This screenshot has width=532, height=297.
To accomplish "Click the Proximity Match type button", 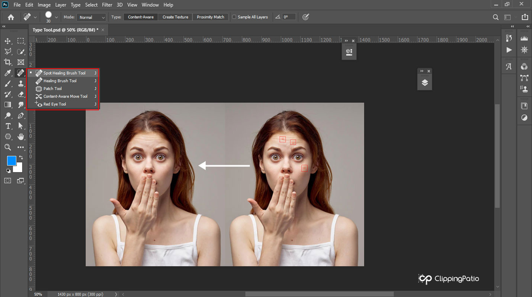I will point(211,17).
